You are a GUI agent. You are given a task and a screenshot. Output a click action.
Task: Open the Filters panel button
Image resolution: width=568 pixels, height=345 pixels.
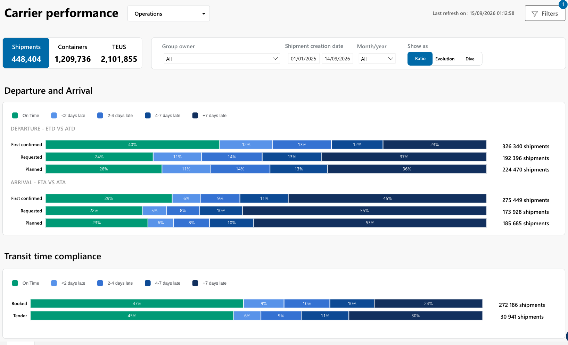pos(545,14)
